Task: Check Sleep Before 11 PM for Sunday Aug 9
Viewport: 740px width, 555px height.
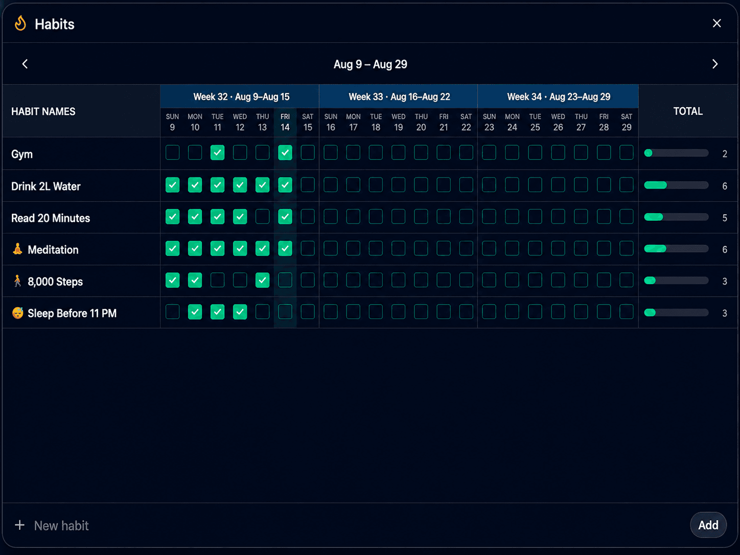Action: (x=173, y=312)
